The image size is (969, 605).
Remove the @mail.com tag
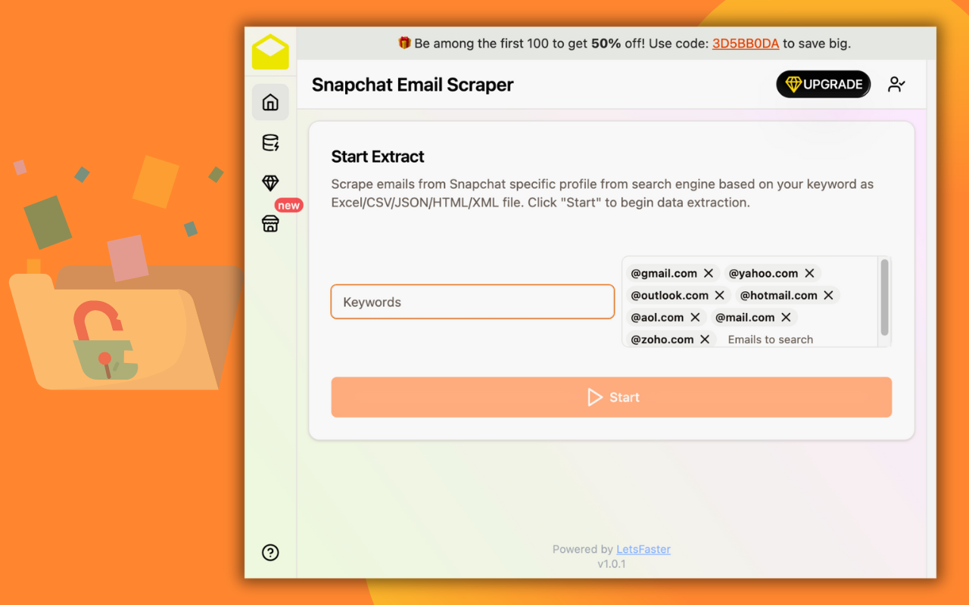pyautogui.click(x=786, y=317)
